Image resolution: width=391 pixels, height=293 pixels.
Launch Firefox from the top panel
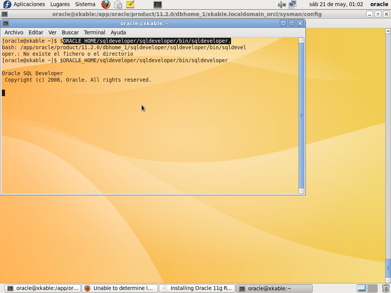point(106,4)
